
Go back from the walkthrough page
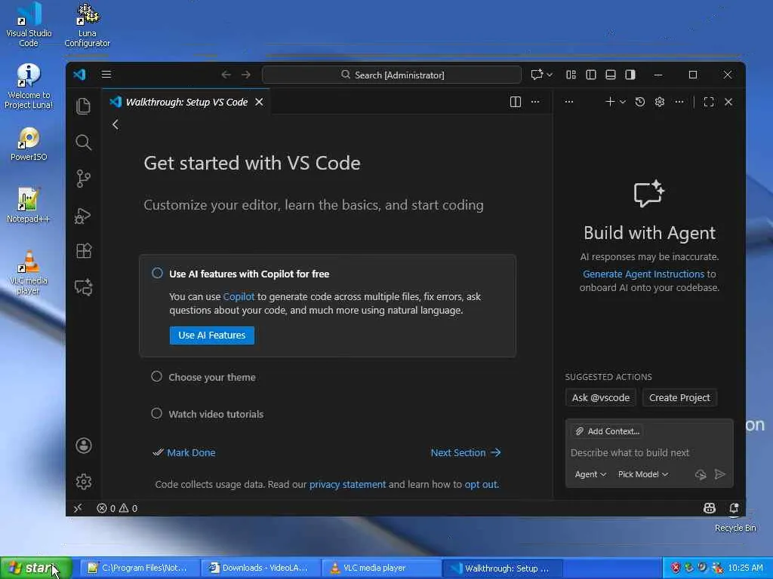pos(115,124)
